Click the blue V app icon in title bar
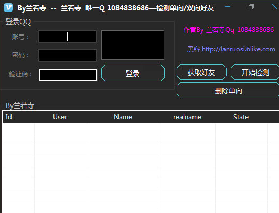The image size is (279, 213). (8, 7)
